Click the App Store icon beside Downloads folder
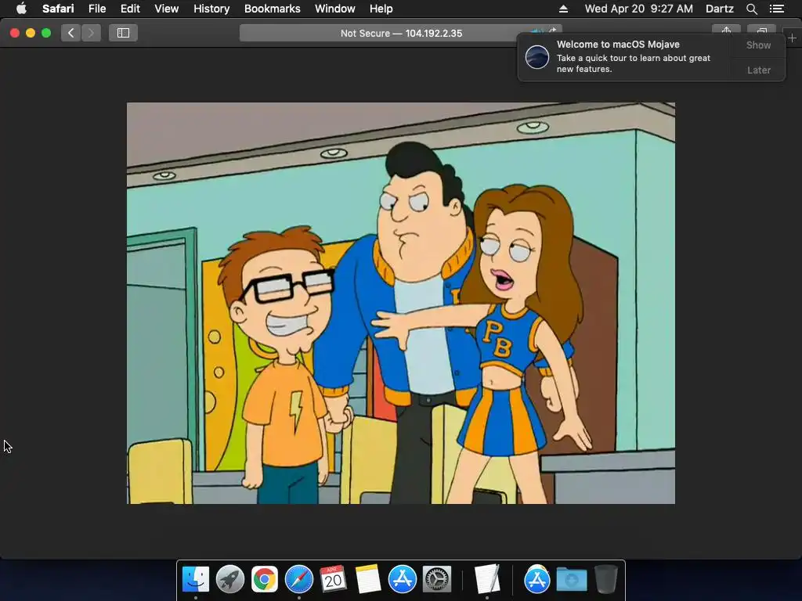The width and height of the screenshot is (802, 601). pyautogui.click(x=537, y=579)
